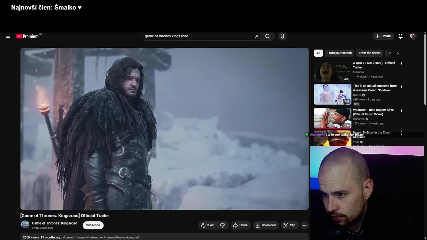Create a Clip with scissors button
The image size is (427, 240).
[289, 225]
